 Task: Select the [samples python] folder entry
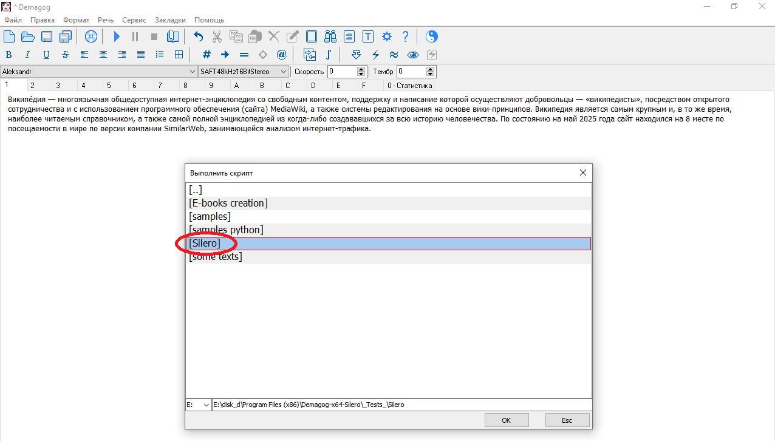point(226,230)
